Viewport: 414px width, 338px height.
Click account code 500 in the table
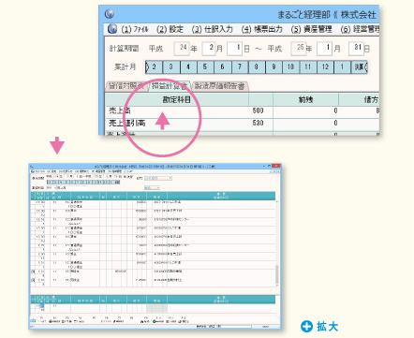click(x=258, y=110)
